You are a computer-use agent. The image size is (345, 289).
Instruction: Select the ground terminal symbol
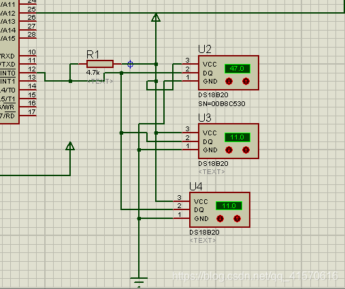[x=139, y=282]
